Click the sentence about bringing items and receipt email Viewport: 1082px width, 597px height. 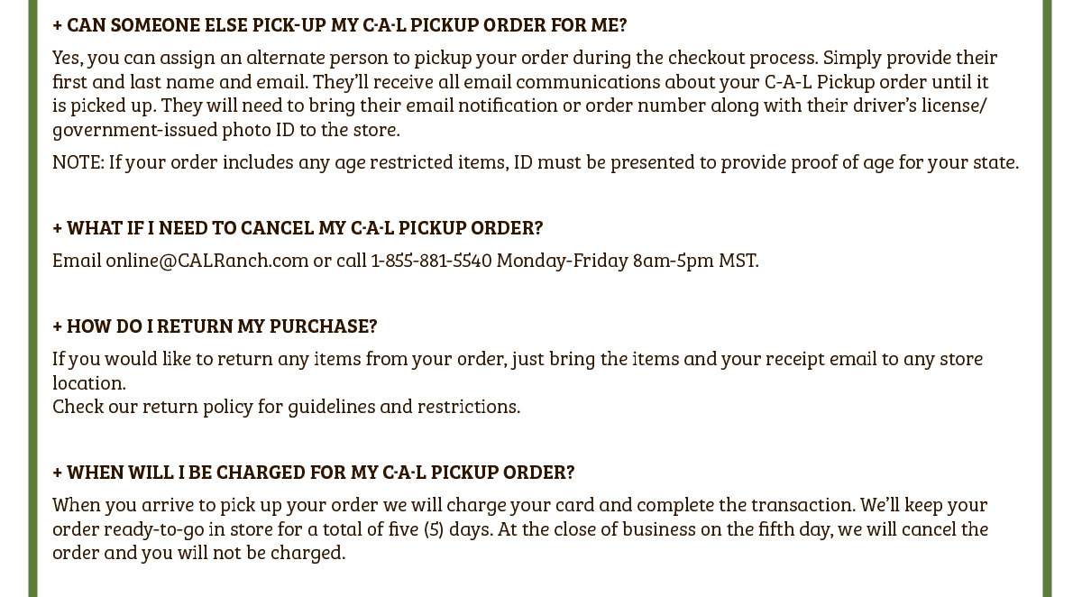point(518,359)
